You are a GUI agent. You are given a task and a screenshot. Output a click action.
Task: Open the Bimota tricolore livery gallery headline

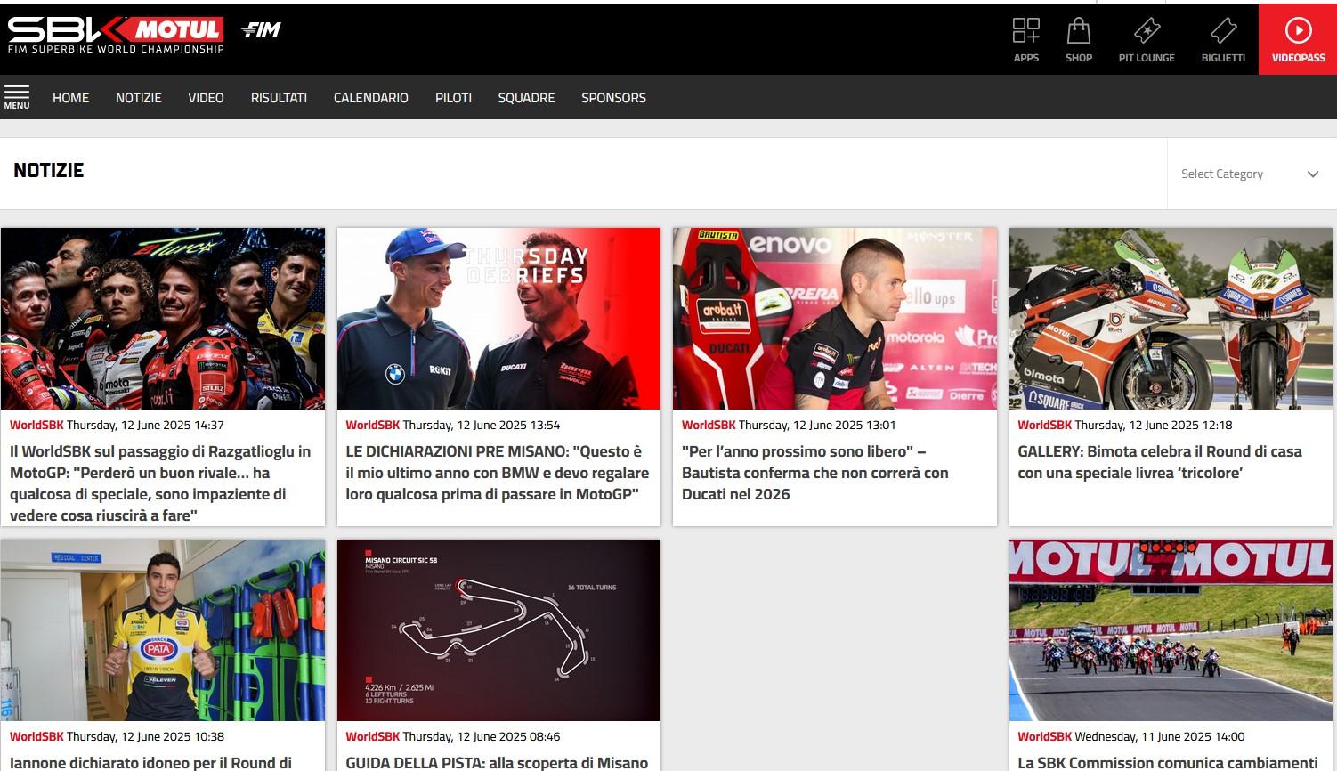point(1160,462)
